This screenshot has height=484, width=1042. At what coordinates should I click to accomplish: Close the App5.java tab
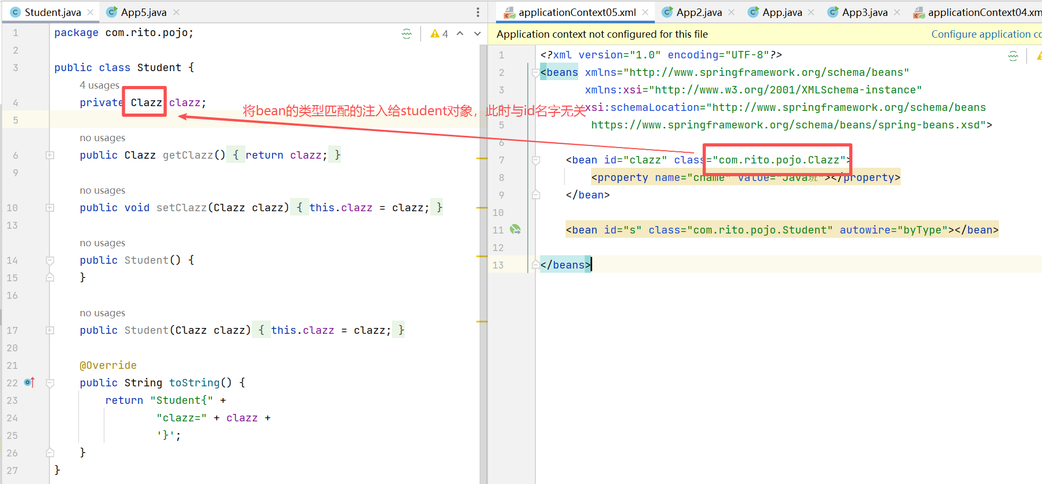point(176,12)
